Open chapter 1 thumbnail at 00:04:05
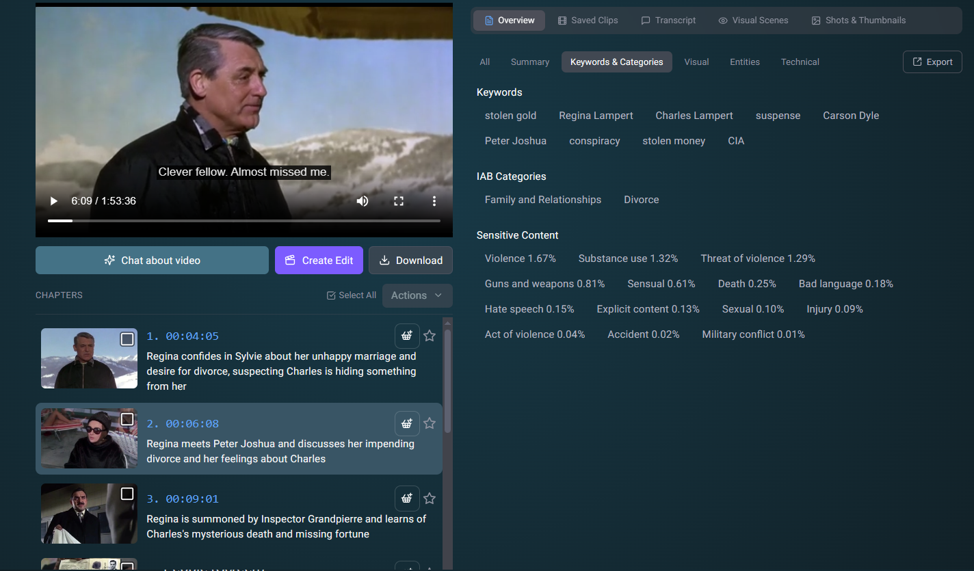This screenshot has height=571, width=974. (x=89, y=358)
